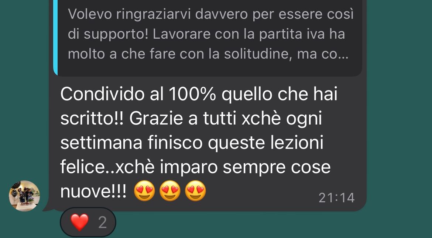
Task: Select the last heart-eyes emoji
Action: click(x=195, y=191)
